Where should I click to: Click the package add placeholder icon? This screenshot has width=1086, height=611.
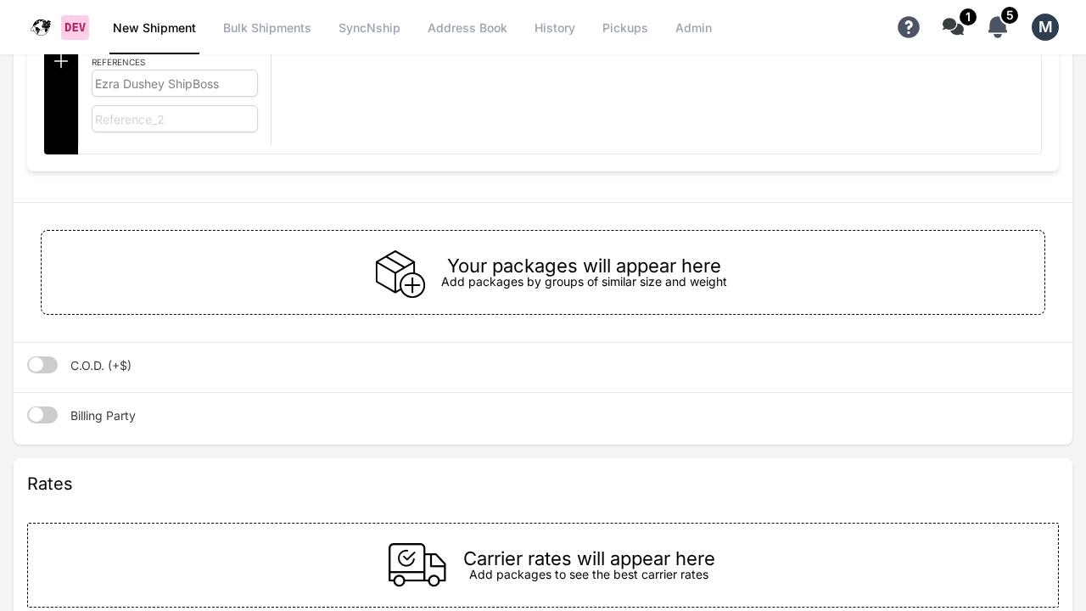[x=400, y=273]
